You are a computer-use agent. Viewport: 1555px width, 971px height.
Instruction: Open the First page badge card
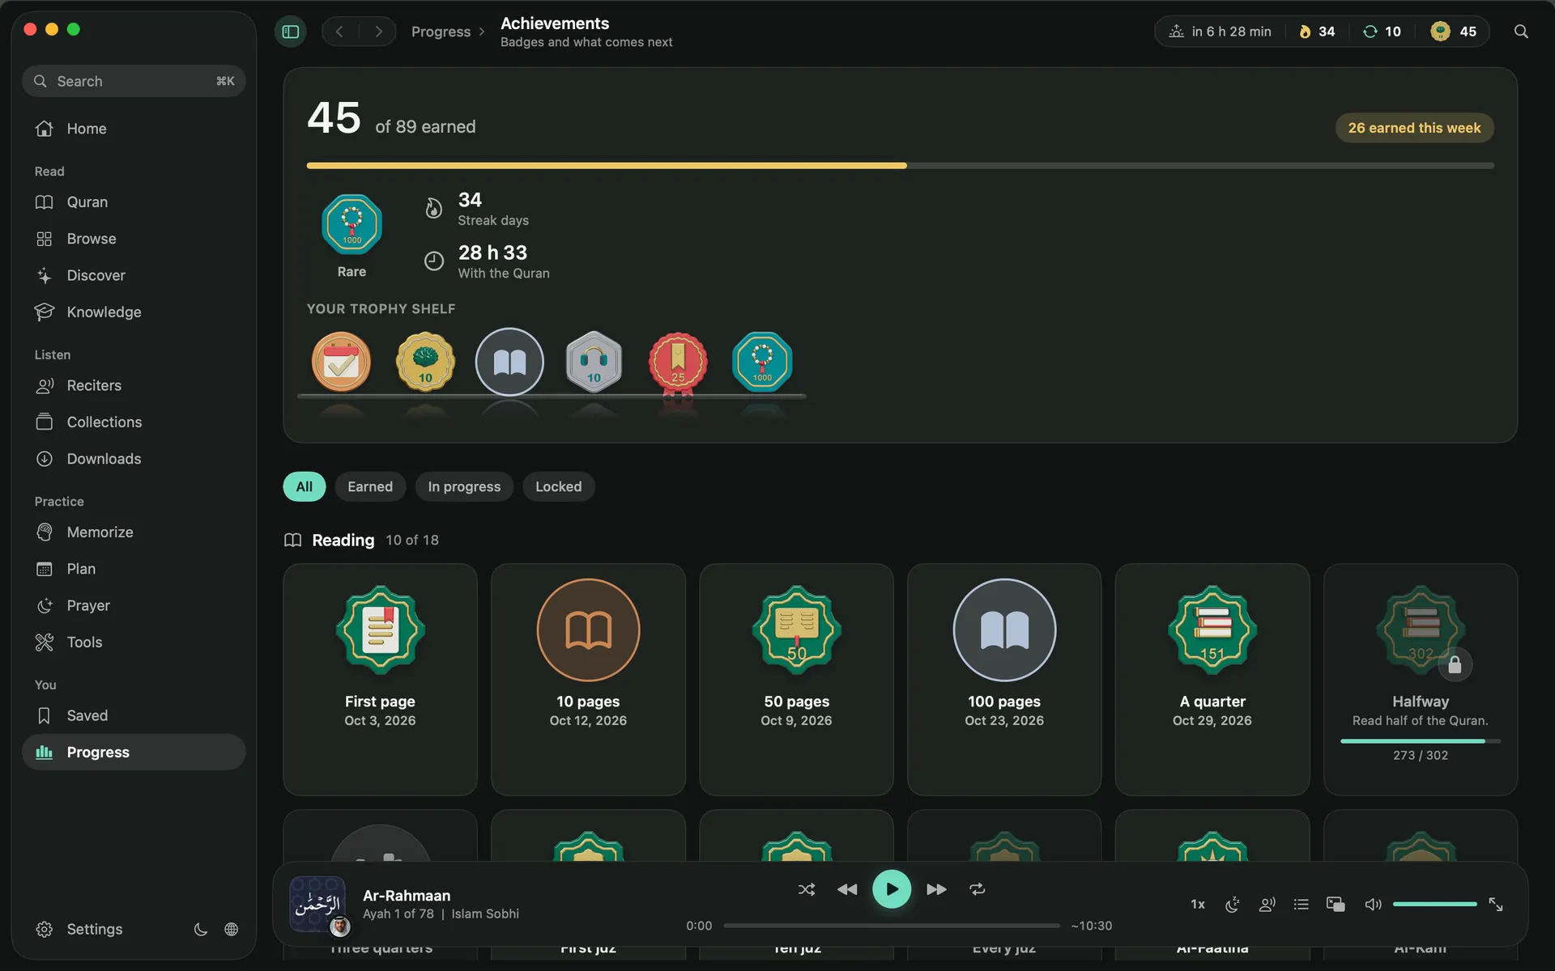(x=380, y=680)
